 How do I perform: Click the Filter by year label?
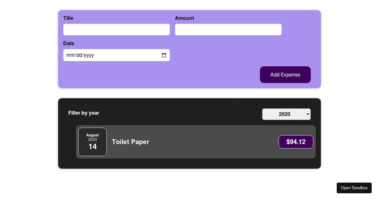[84, 113]
